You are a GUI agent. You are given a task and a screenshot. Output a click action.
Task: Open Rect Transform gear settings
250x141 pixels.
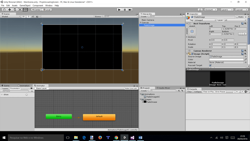coord(245,23)
